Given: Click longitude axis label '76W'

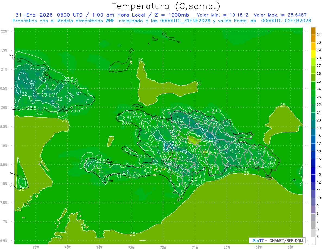Looking at the screenshot, I should click(x=36, y=247).
